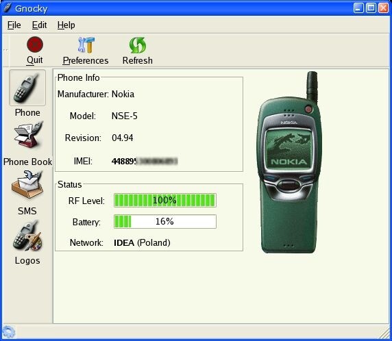The height and width of the screenshot is (341, 392).
Task: Click the Nokia phone picture
Action: 289,162
